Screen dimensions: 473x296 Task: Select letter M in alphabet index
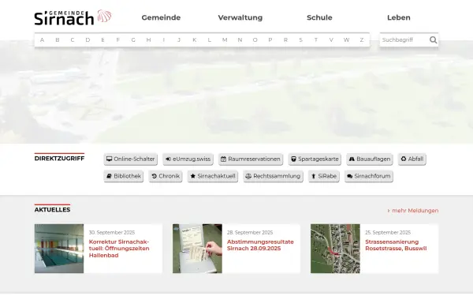225,40
